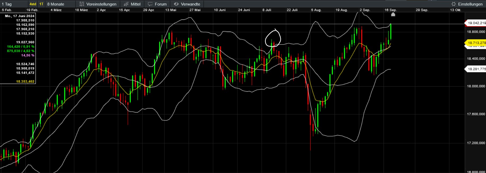Click the 5 Aug. date label
This screenshot has height=173, width=486.
point(316,10)
